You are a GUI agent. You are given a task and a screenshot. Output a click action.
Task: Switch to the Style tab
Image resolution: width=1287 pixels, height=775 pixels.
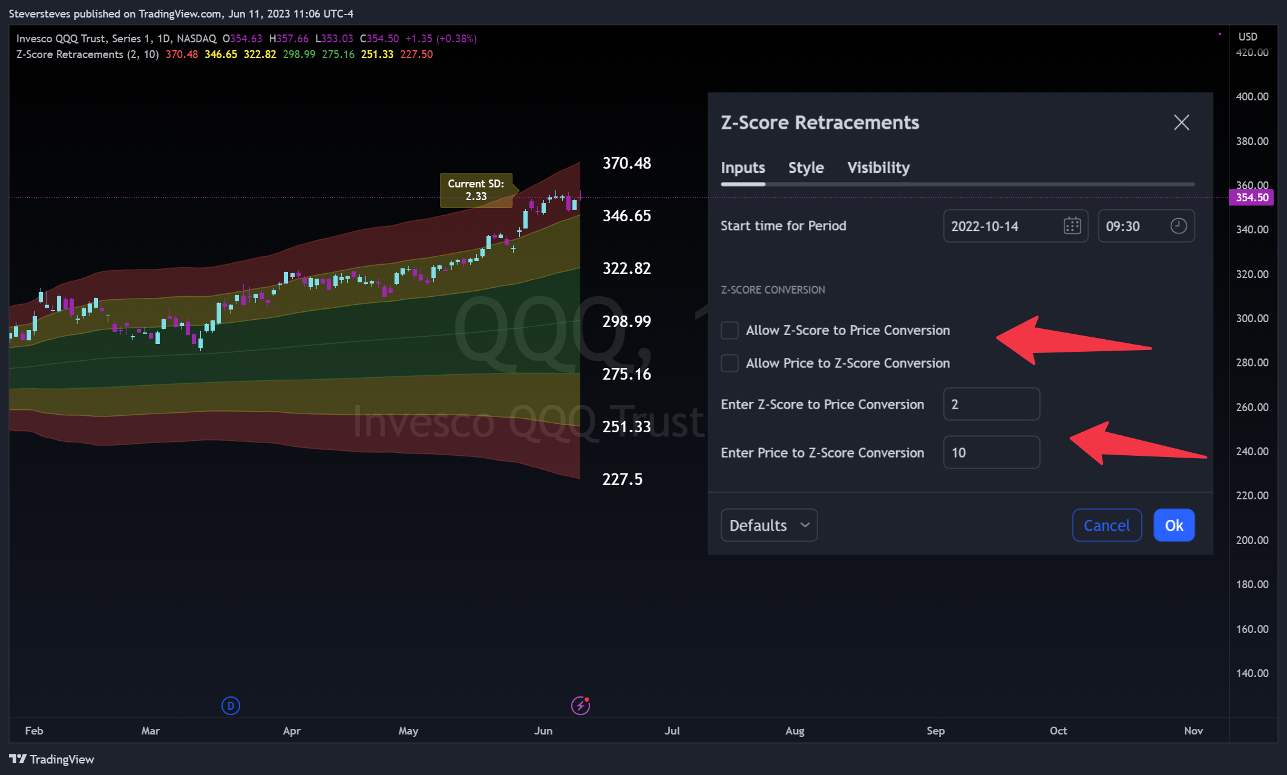coord(806,167)
